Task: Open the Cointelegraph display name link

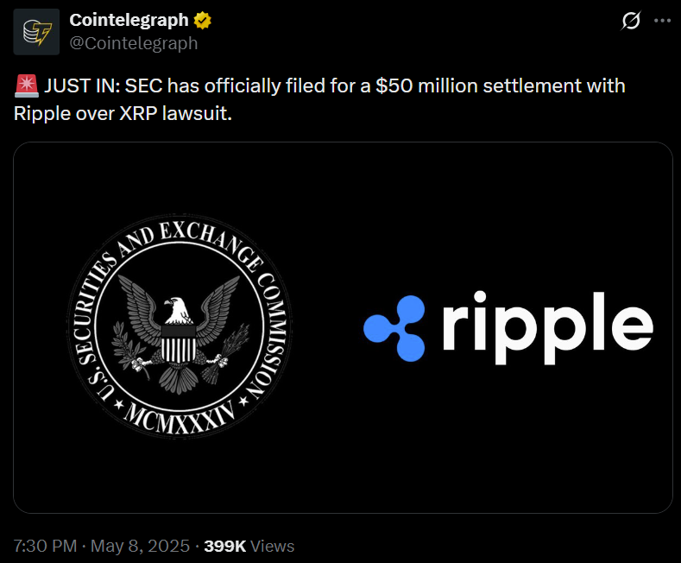Action: coord(129,21)
